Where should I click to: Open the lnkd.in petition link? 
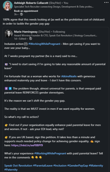pyautogui.click(x=27, y=145)
